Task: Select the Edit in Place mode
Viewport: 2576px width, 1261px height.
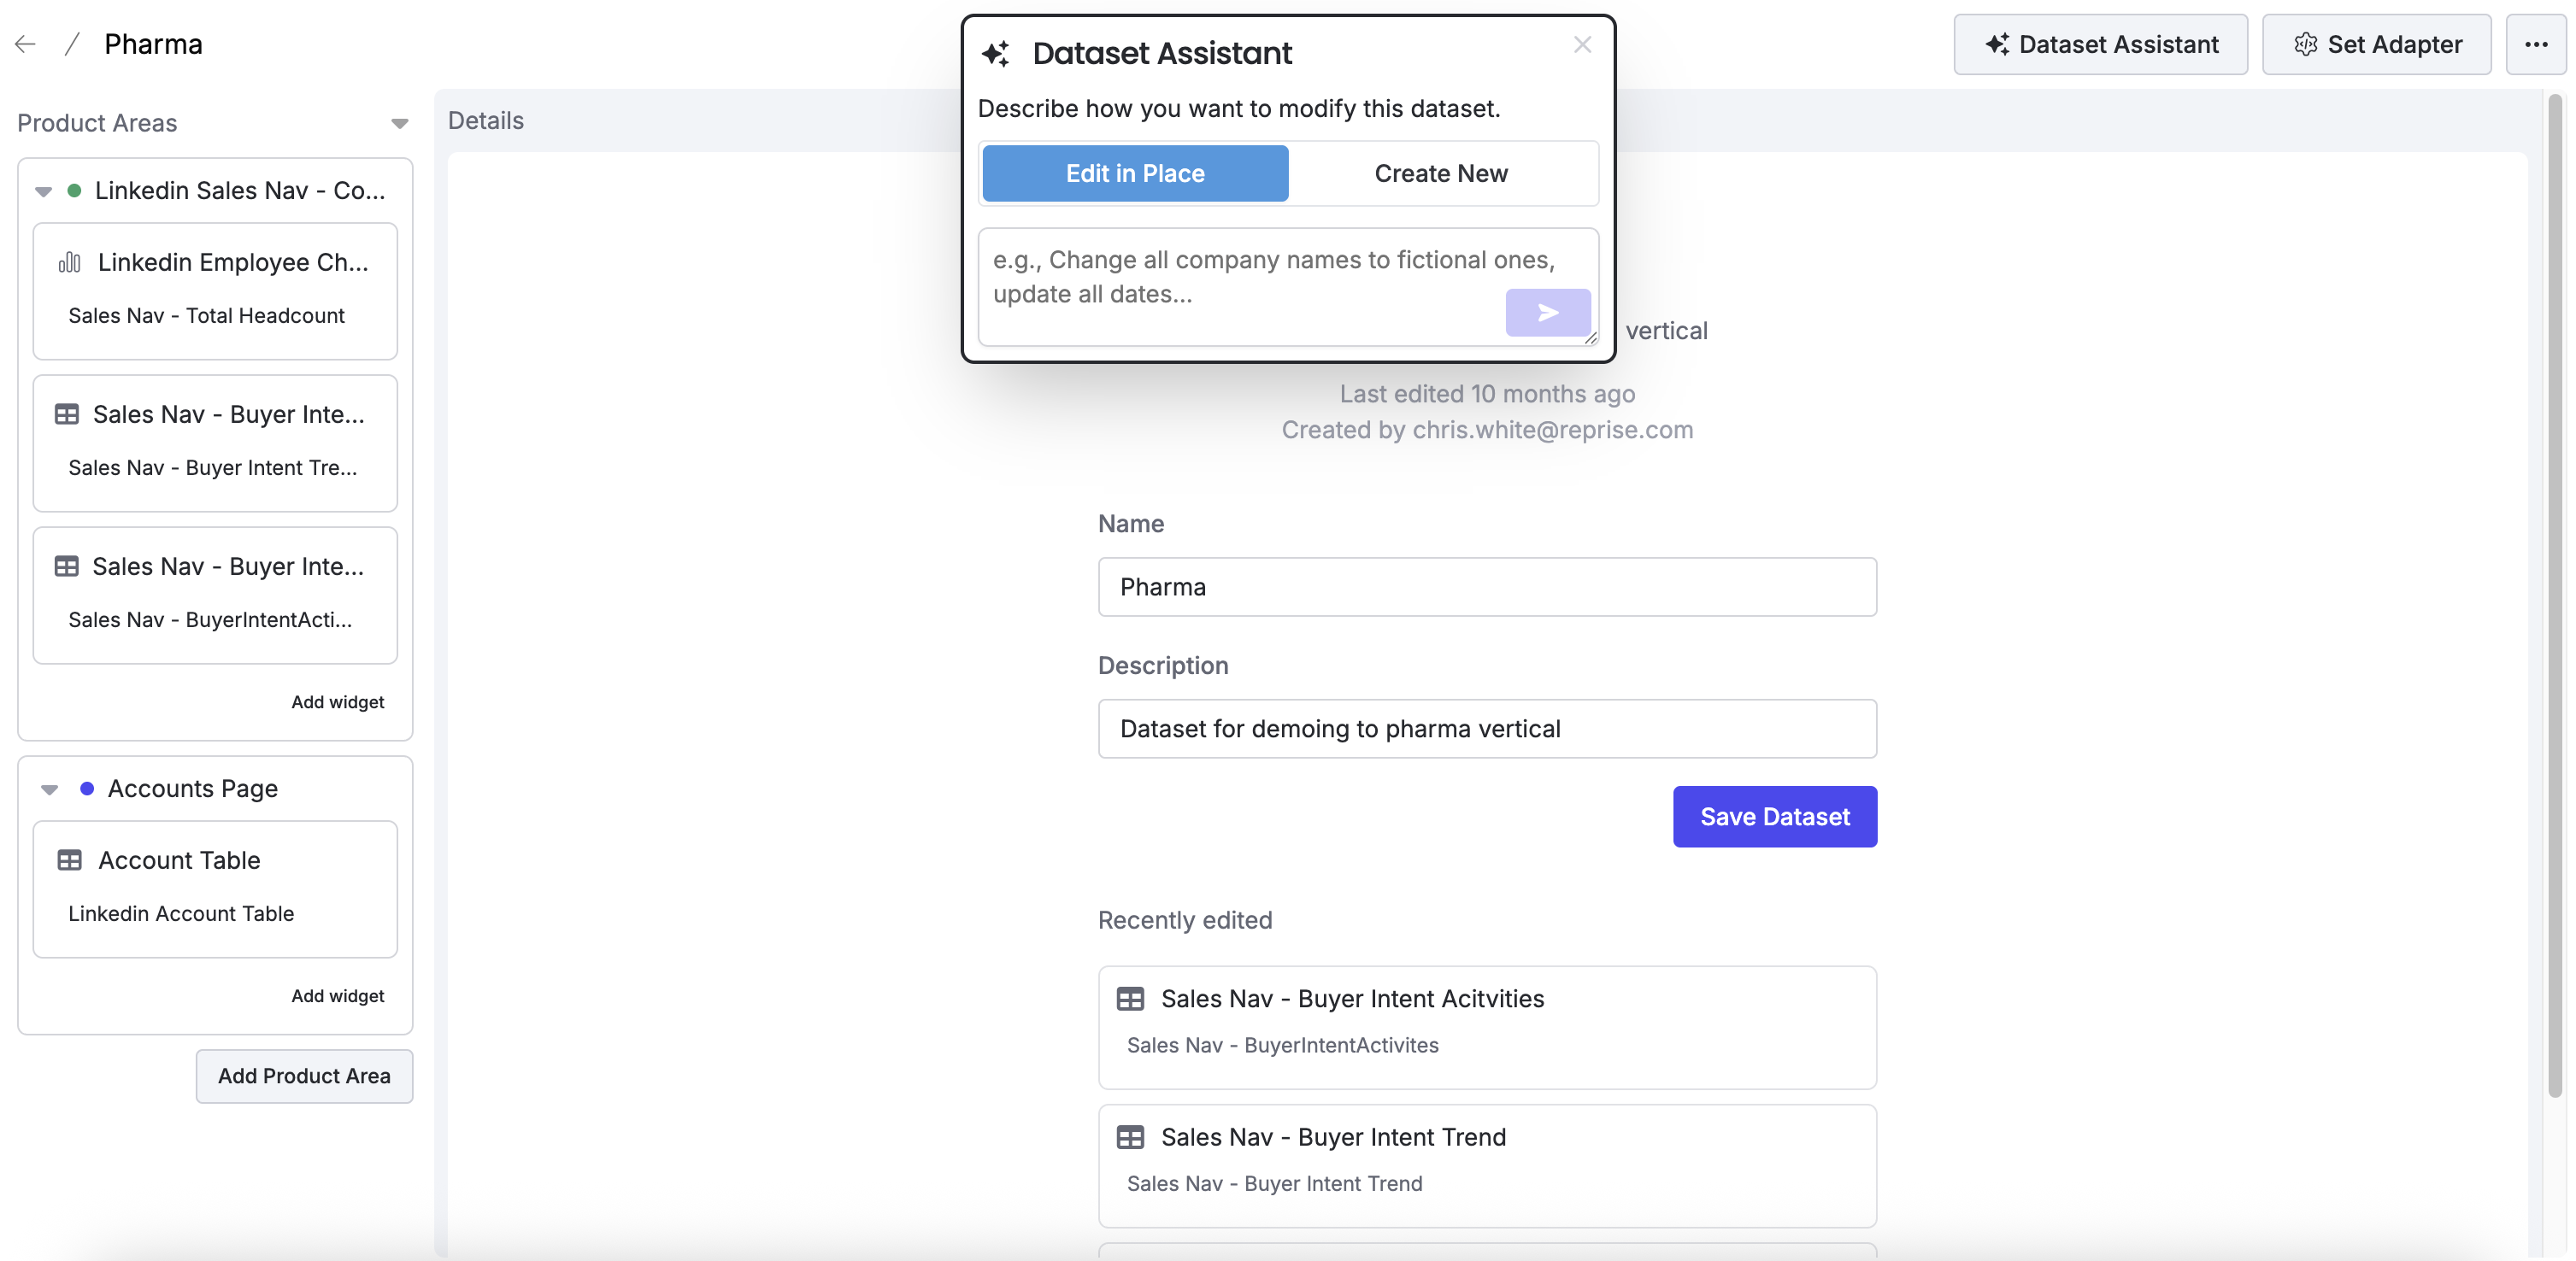Action: click(1135, 173)
